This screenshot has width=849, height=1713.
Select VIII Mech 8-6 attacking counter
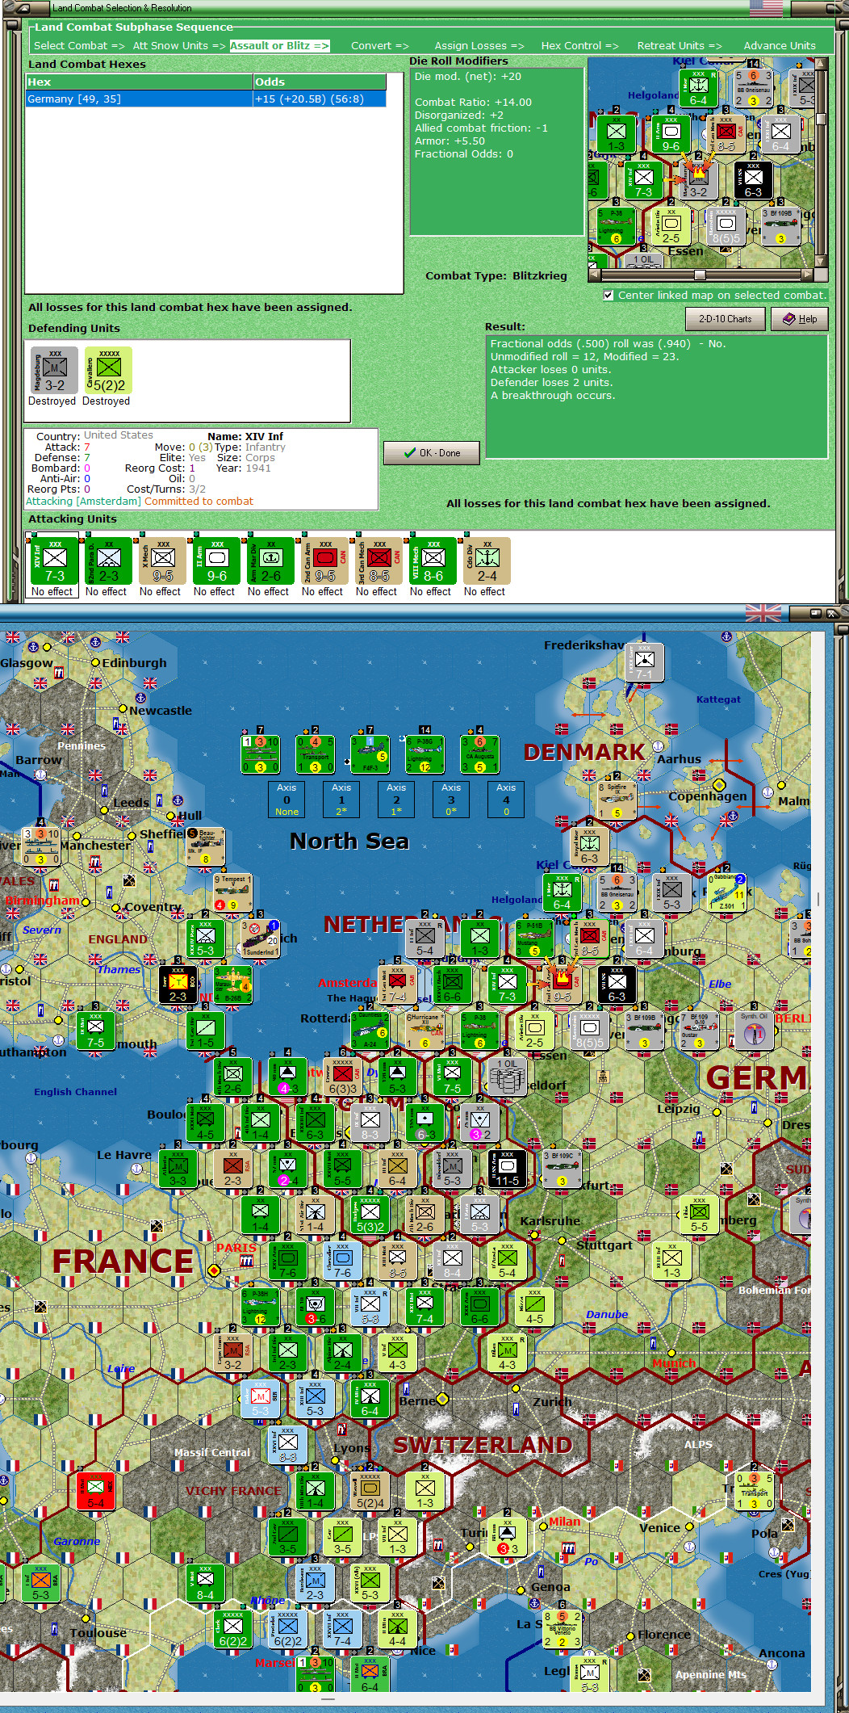pyautogui.click(x=433, y=561)
